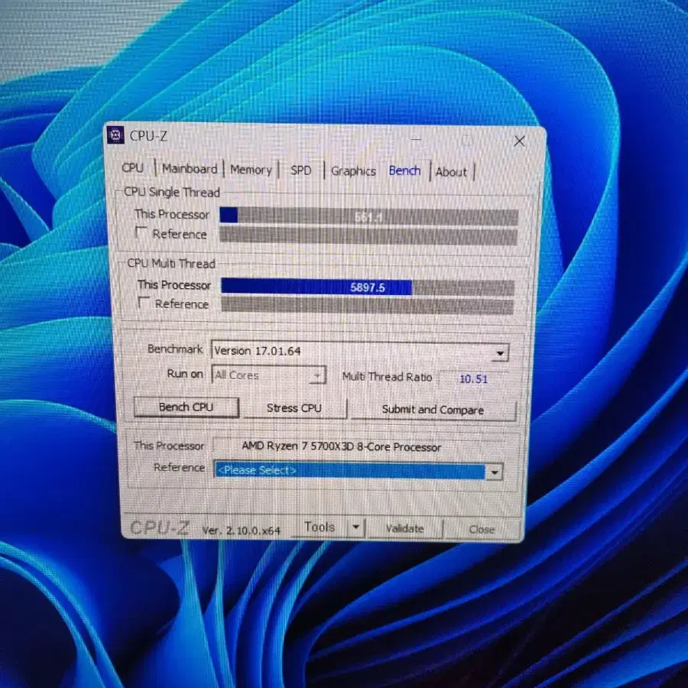
Task: Click the Single Thread This Processor score bar
Action: pyautogui.click(x=369, y=217)
